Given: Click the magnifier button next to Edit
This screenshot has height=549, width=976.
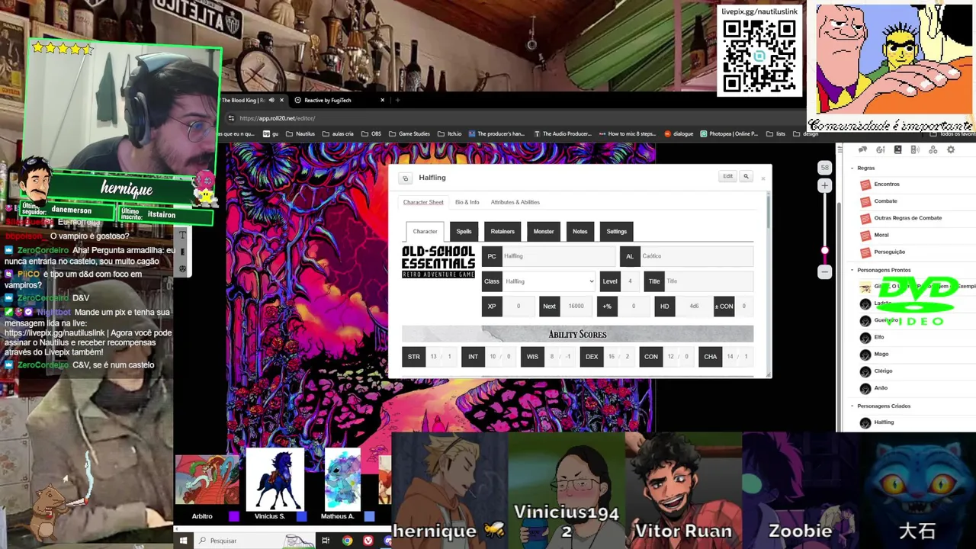Looking at the screenshot, I should click(746, 176).
